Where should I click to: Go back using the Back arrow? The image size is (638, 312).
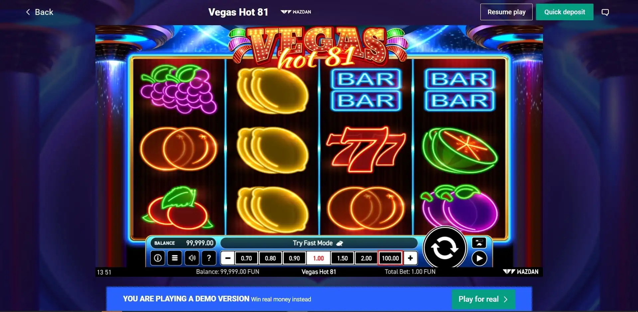coord(40,12)
